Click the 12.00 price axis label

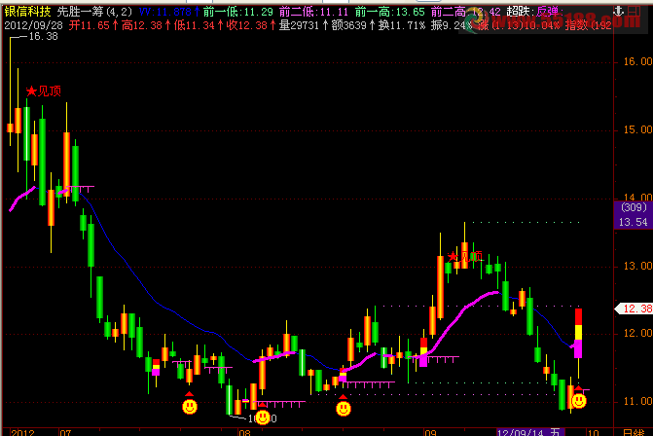[x=637, y=333]
